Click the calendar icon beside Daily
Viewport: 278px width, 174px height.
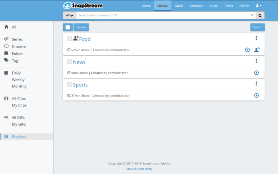coord(6,73)
